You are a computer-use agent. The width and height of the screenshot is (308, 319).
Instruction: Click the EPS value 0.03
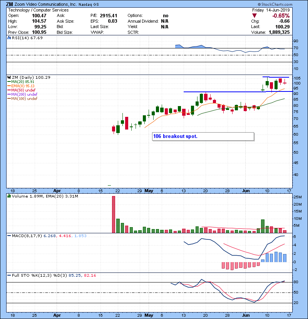pos(112,21)
